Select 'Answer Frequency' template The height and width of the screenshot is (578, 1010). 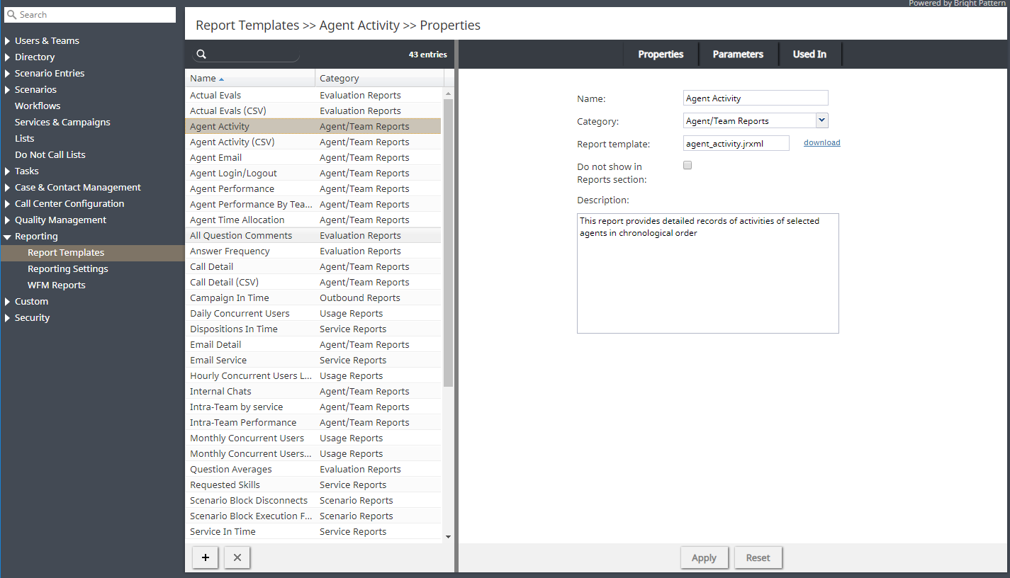tap(313, 251)
